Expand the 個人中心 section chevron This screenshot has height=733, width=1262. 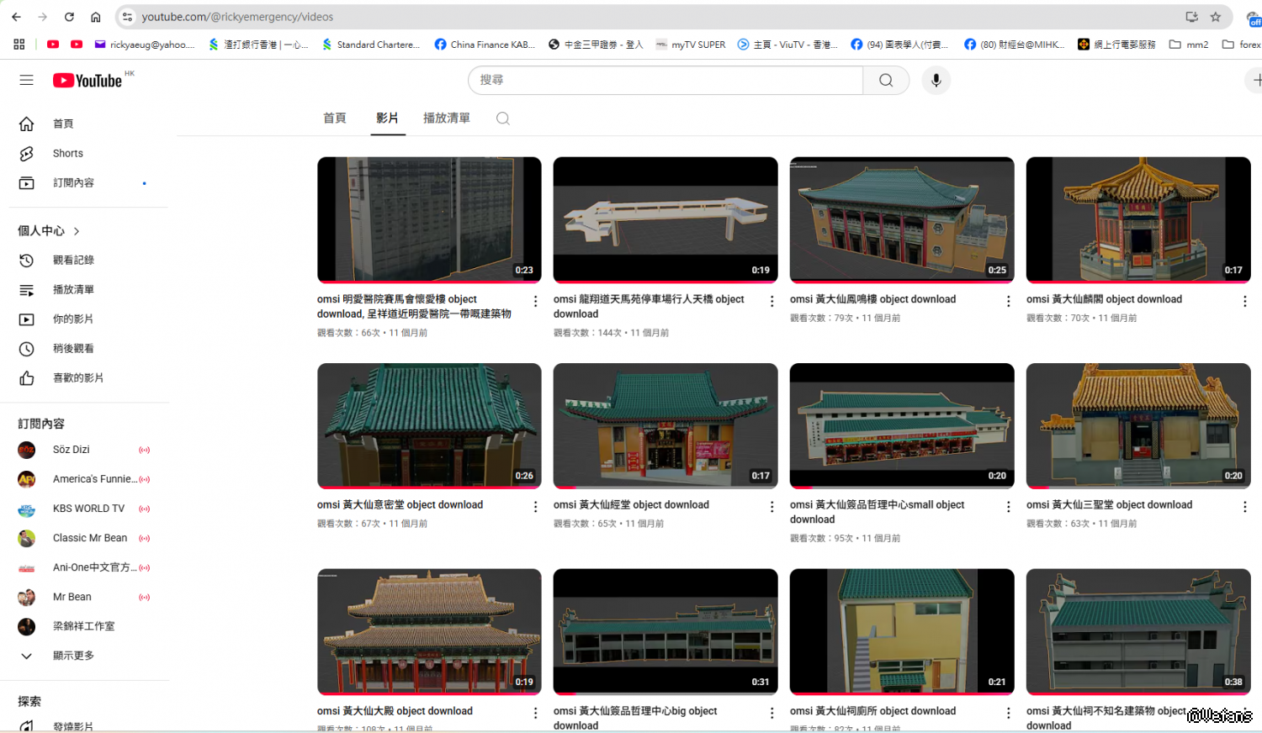(77, 231)
